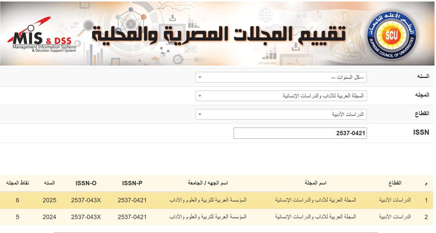Click the القطاع field label
Screen dimensions: 436x233
[422, 114]
